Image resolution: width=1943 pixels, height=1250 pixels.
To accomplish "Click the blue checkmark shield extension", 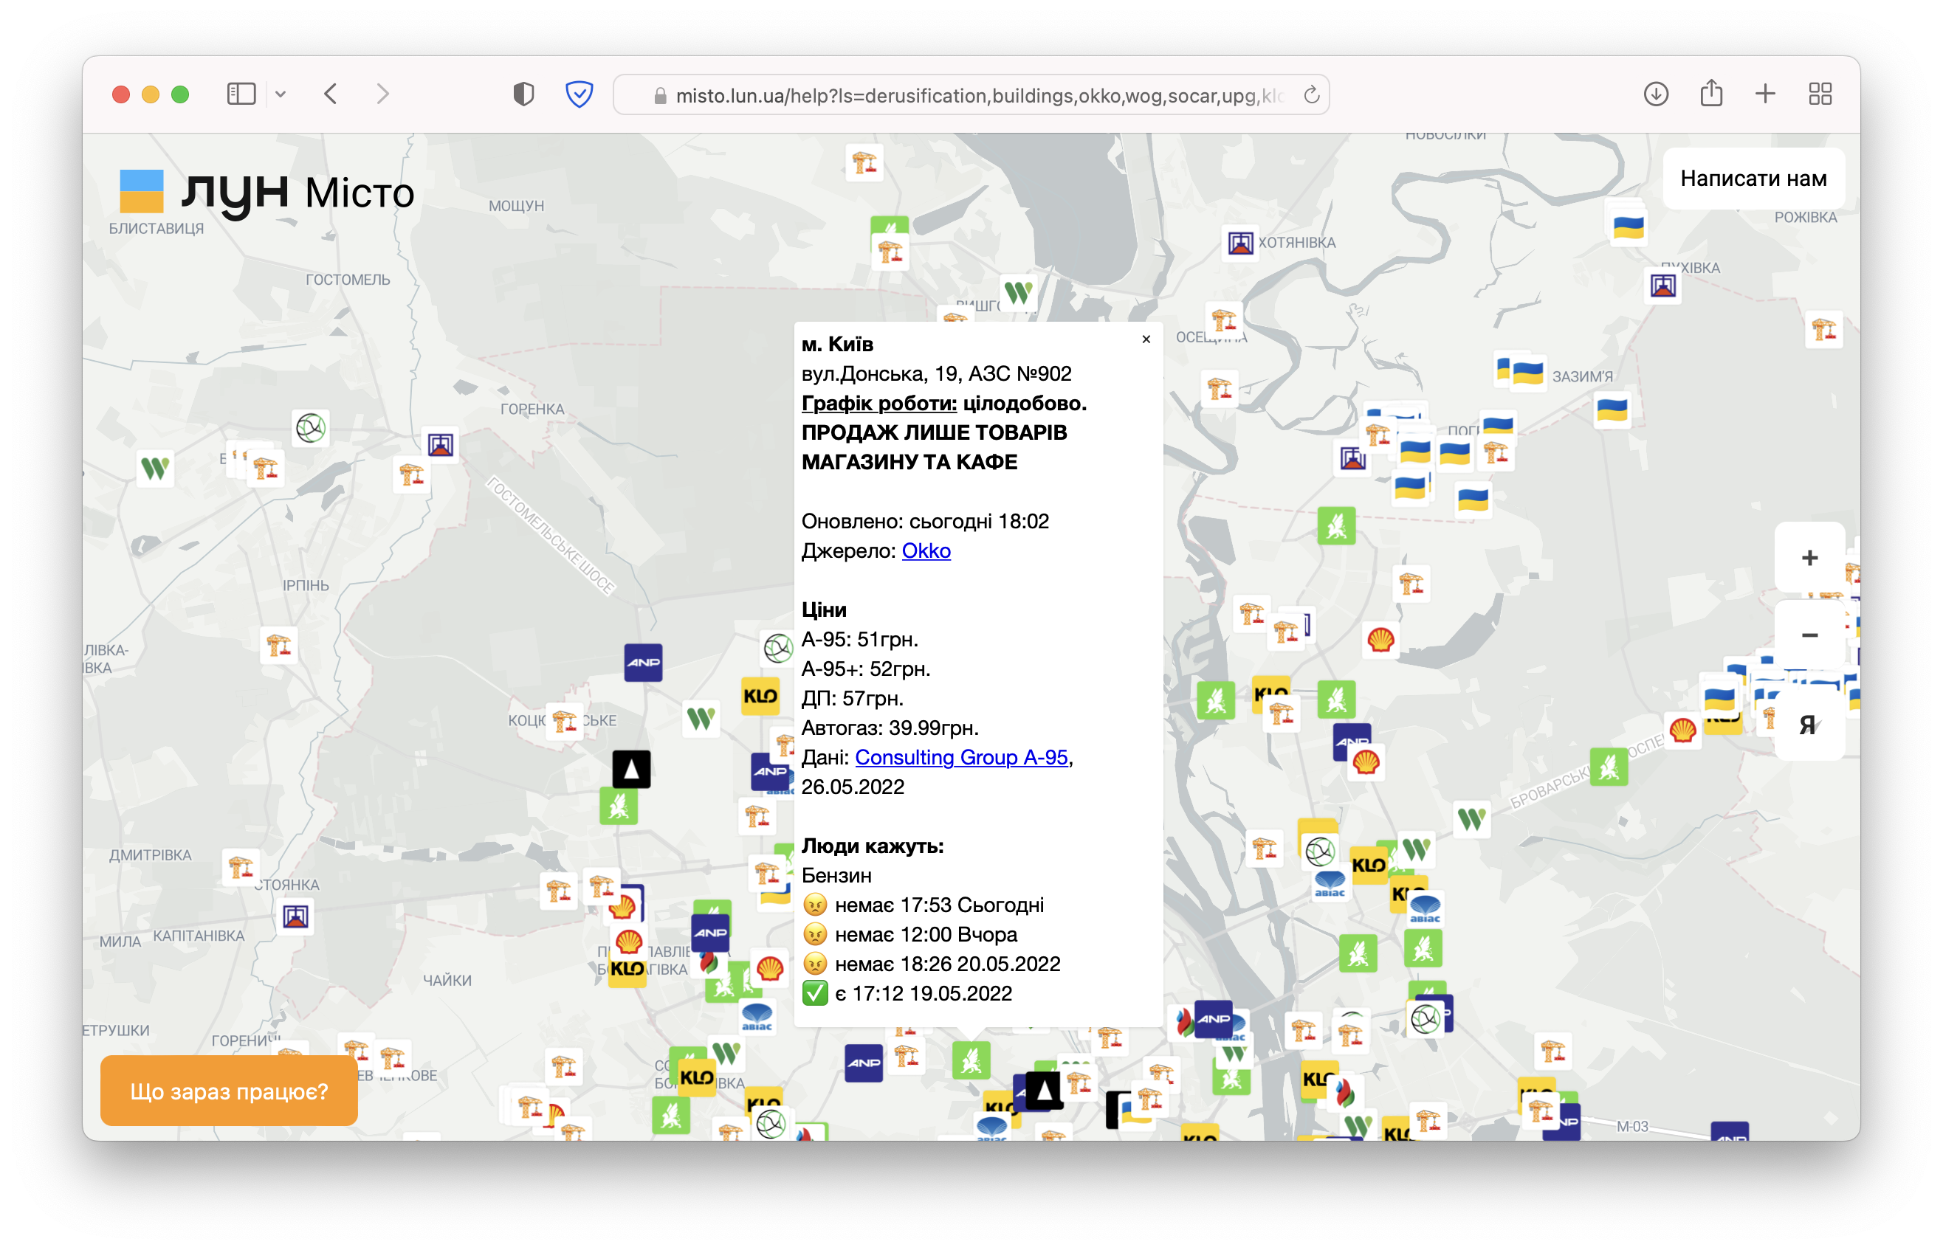I will 579,94.
